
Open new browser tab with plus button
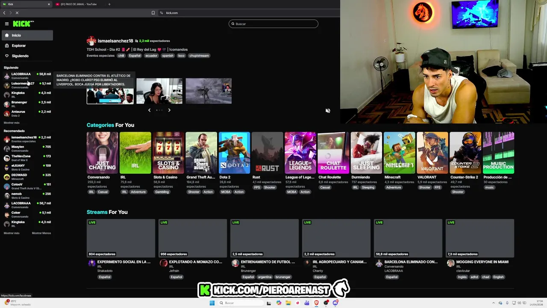[x=109, y=4]
